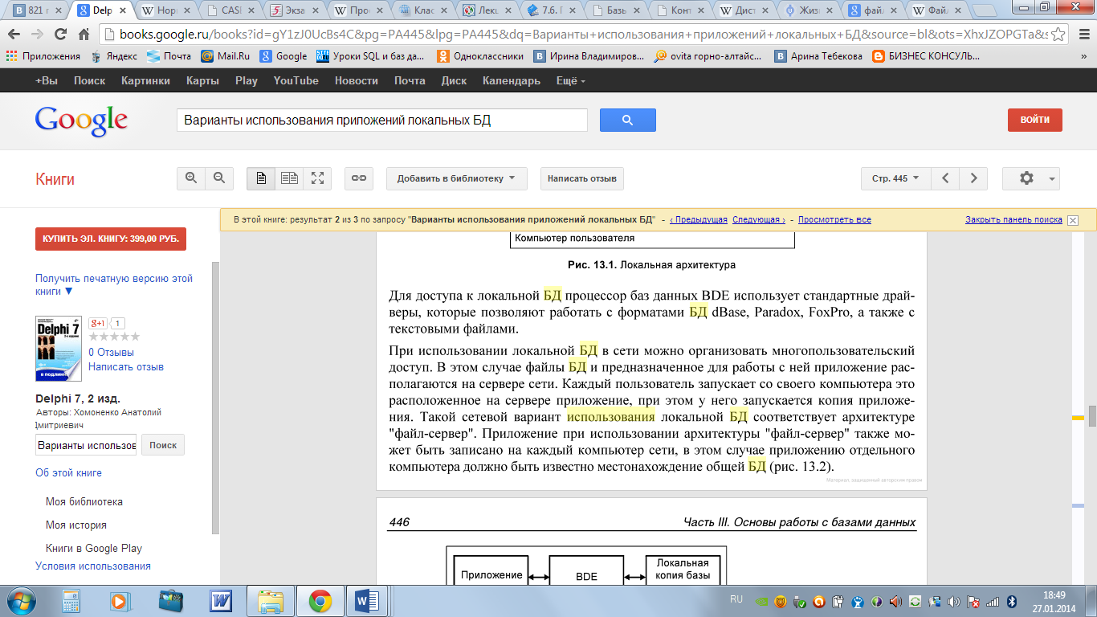
Task: Open Условия использования link
Action: click(93, 566)
